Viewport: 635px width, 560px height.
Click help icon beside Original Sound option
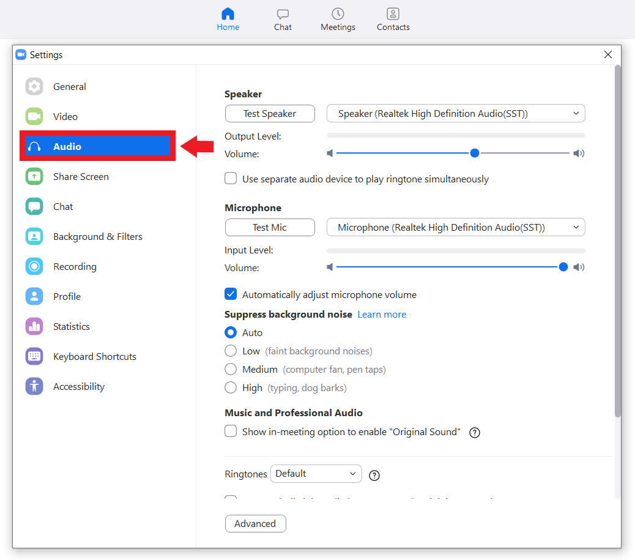pos(474,433)
